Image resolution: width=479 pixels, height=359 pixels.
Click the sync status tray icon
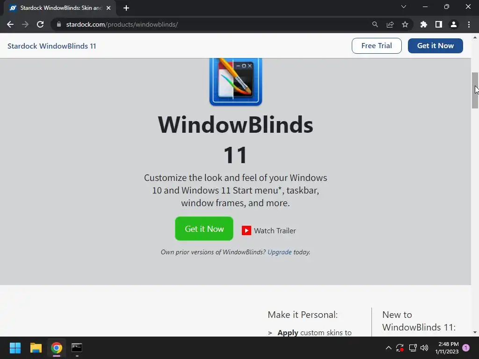coord(400,348)
